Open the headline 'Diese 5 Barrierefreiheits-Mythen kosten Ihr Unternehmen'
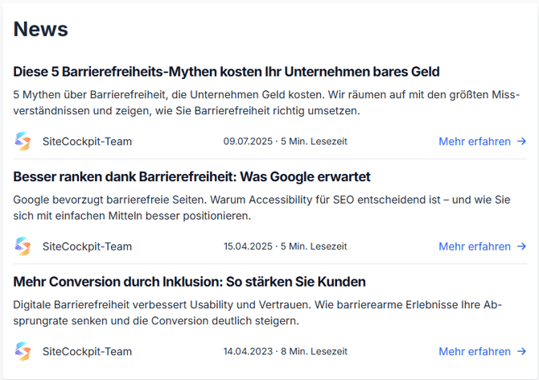The image size is (539, 380). point(226,72)
